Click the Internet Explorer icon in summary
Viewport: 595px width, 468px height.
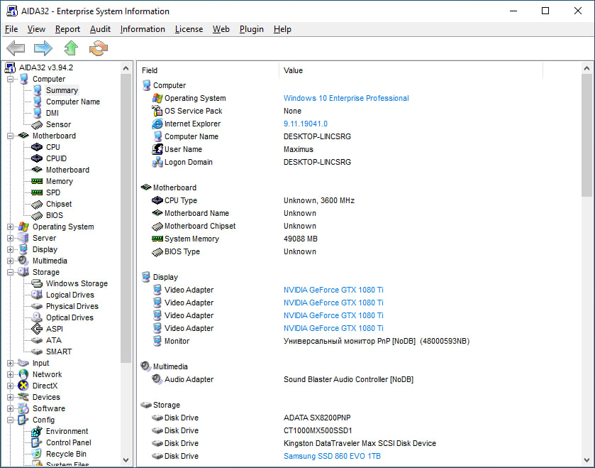pyautogui.click(x=157, y=124)
